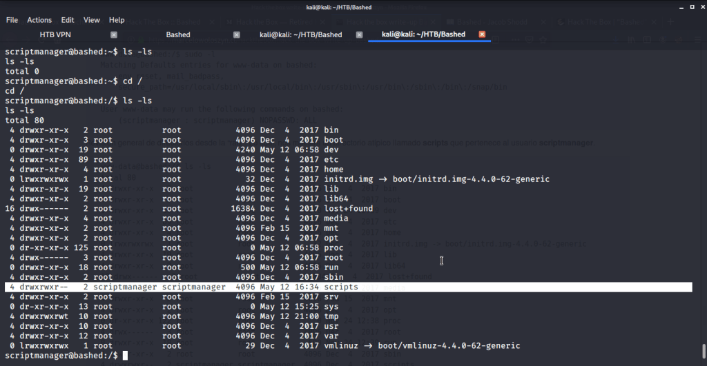Viewport: 707px width, 366px height.
Task: Close the active kali@kali tab with red X
Action: (x=482, y=34)
